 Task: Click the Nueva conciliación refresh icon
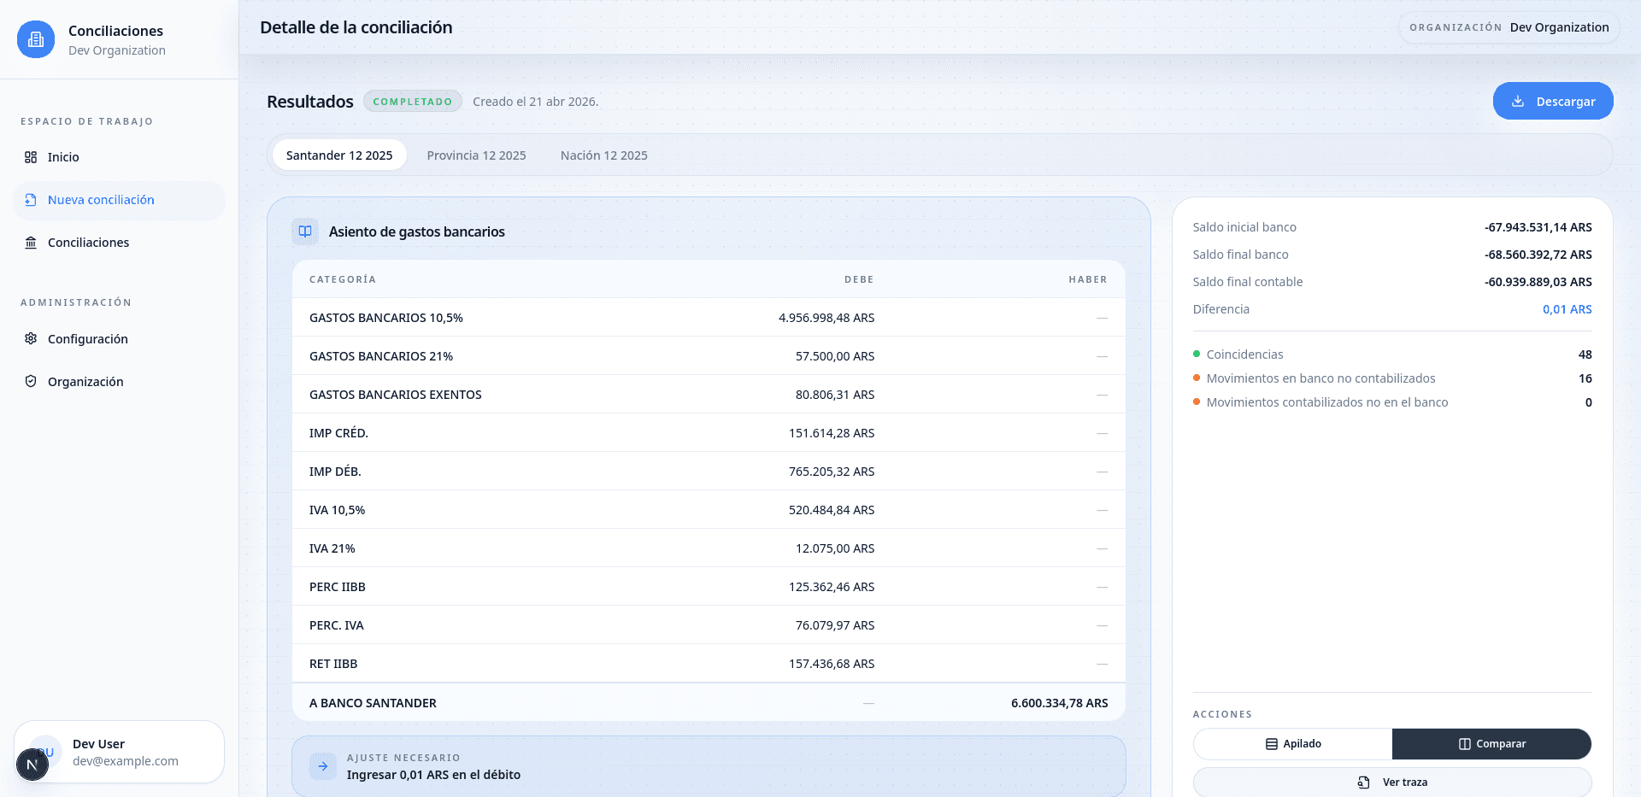[31, 200]
